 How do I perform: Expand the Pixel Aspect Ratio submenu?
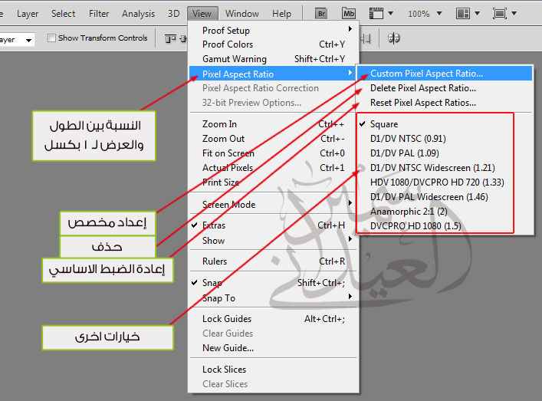click(274, 74)
